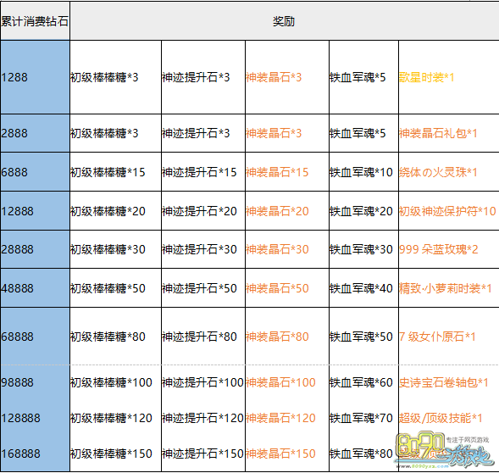
Task: Click the 铁血军魂*40 cell
Action: (x=363, y=288)
